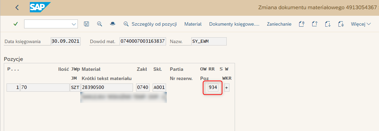This screenshot has width=379, height=131.
Task: Select the Materiał toolbar item
Action: (193, 24)
